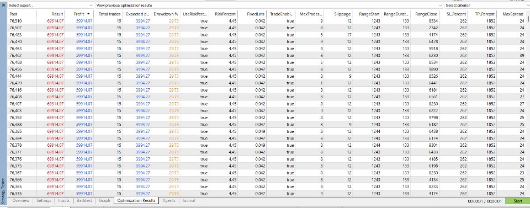Open the Backtest tab
The image size is (530, 208).
click(84, 201)
